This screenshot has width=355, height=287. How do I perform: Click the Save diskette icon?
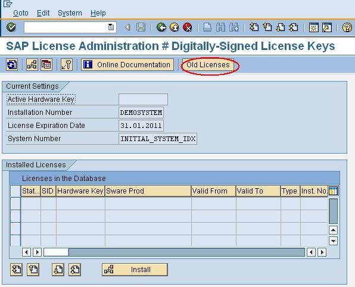141,27
